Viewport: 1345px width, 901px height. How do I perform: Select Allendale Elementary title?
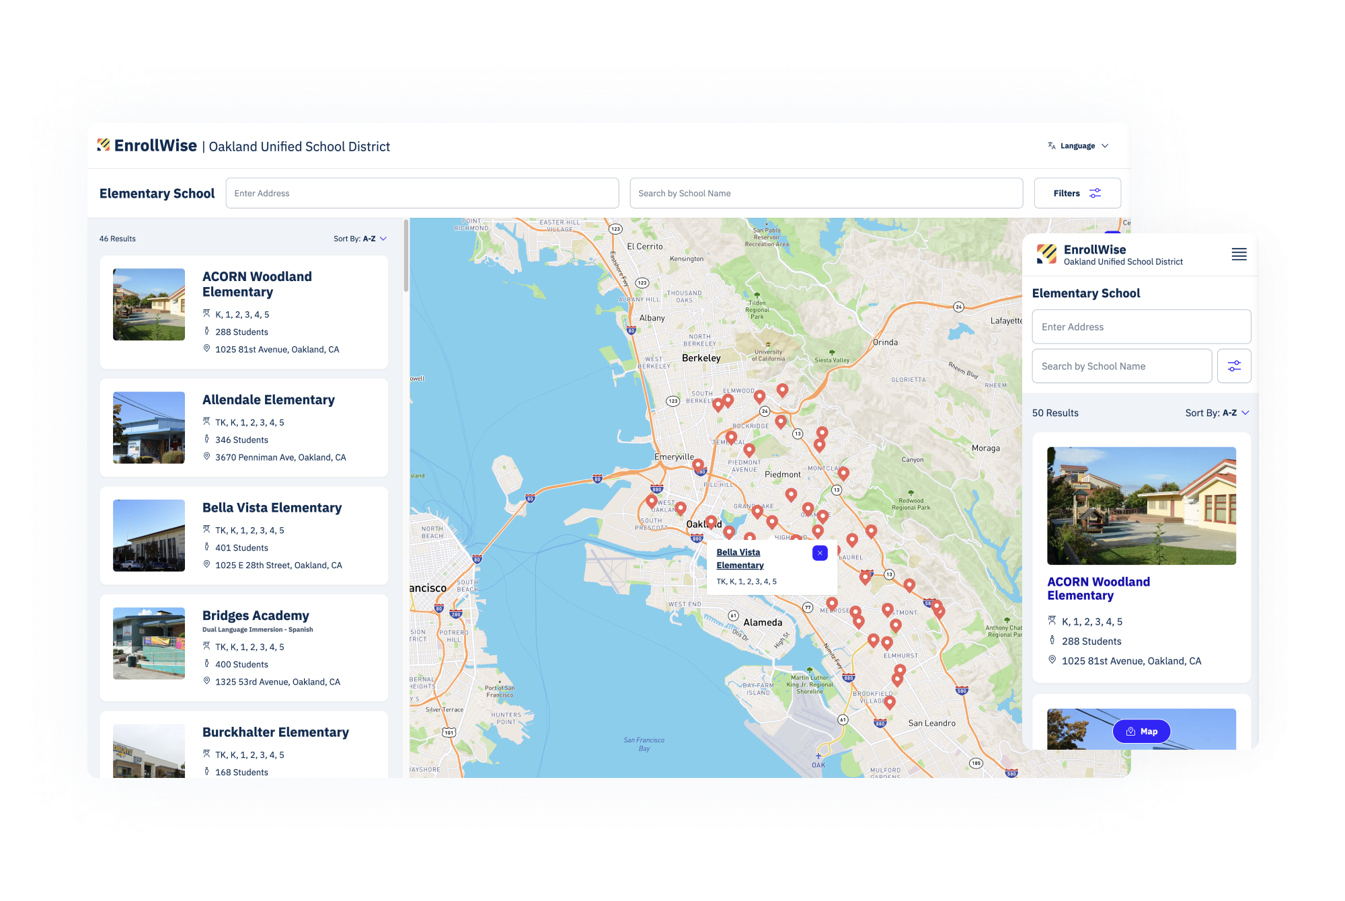coord(268,399)
